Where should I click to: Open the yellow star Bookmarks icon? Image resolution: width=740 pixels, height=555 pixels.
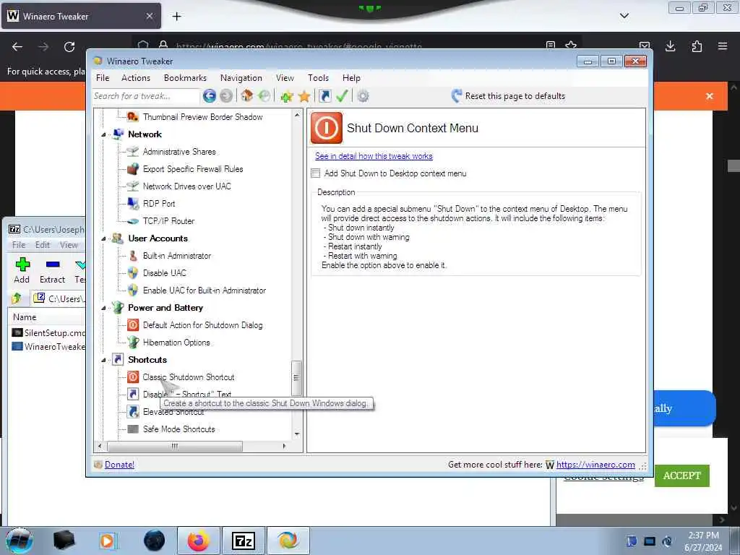304,97
